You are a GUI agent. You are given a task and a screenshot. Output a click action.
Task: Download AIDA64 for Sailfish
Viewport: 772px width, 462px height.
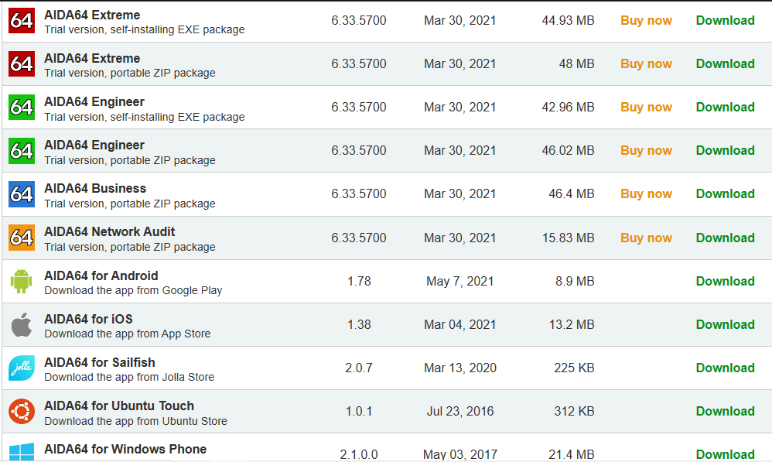pyautogui.click(x=725, y=368)
